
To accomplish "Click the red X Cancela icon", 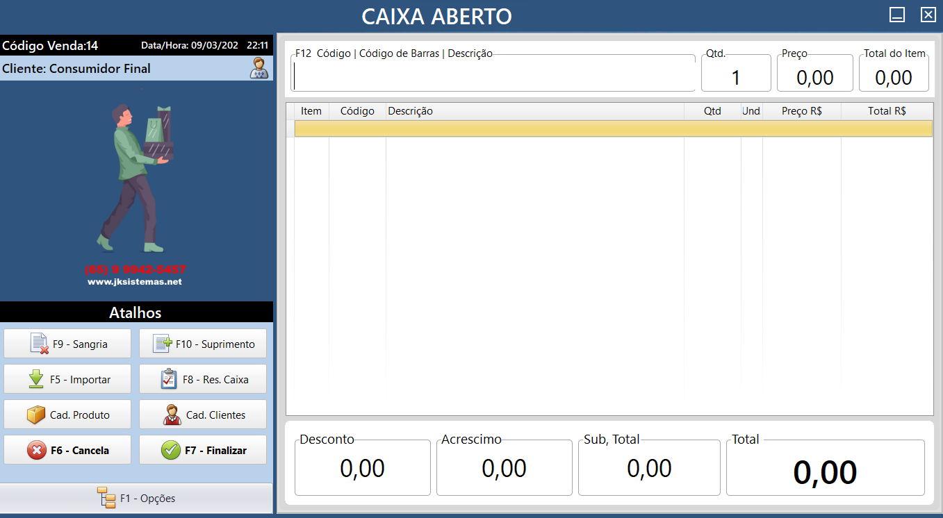I will coord(36,450).
